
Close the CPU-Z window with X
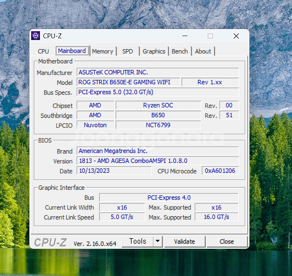point(236,36)
